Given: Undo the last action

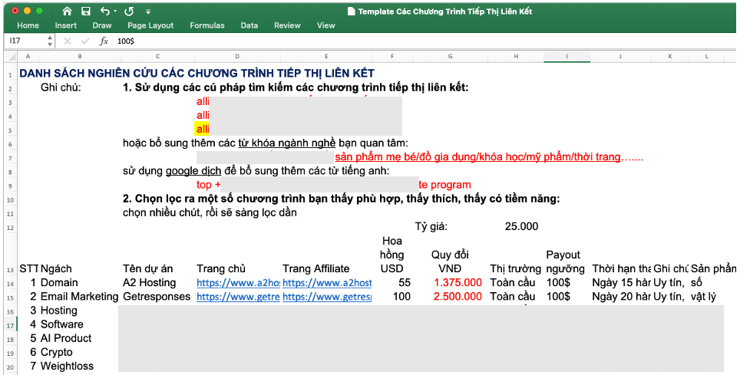Looking at the screenshot, I should (x=104, y=12).
